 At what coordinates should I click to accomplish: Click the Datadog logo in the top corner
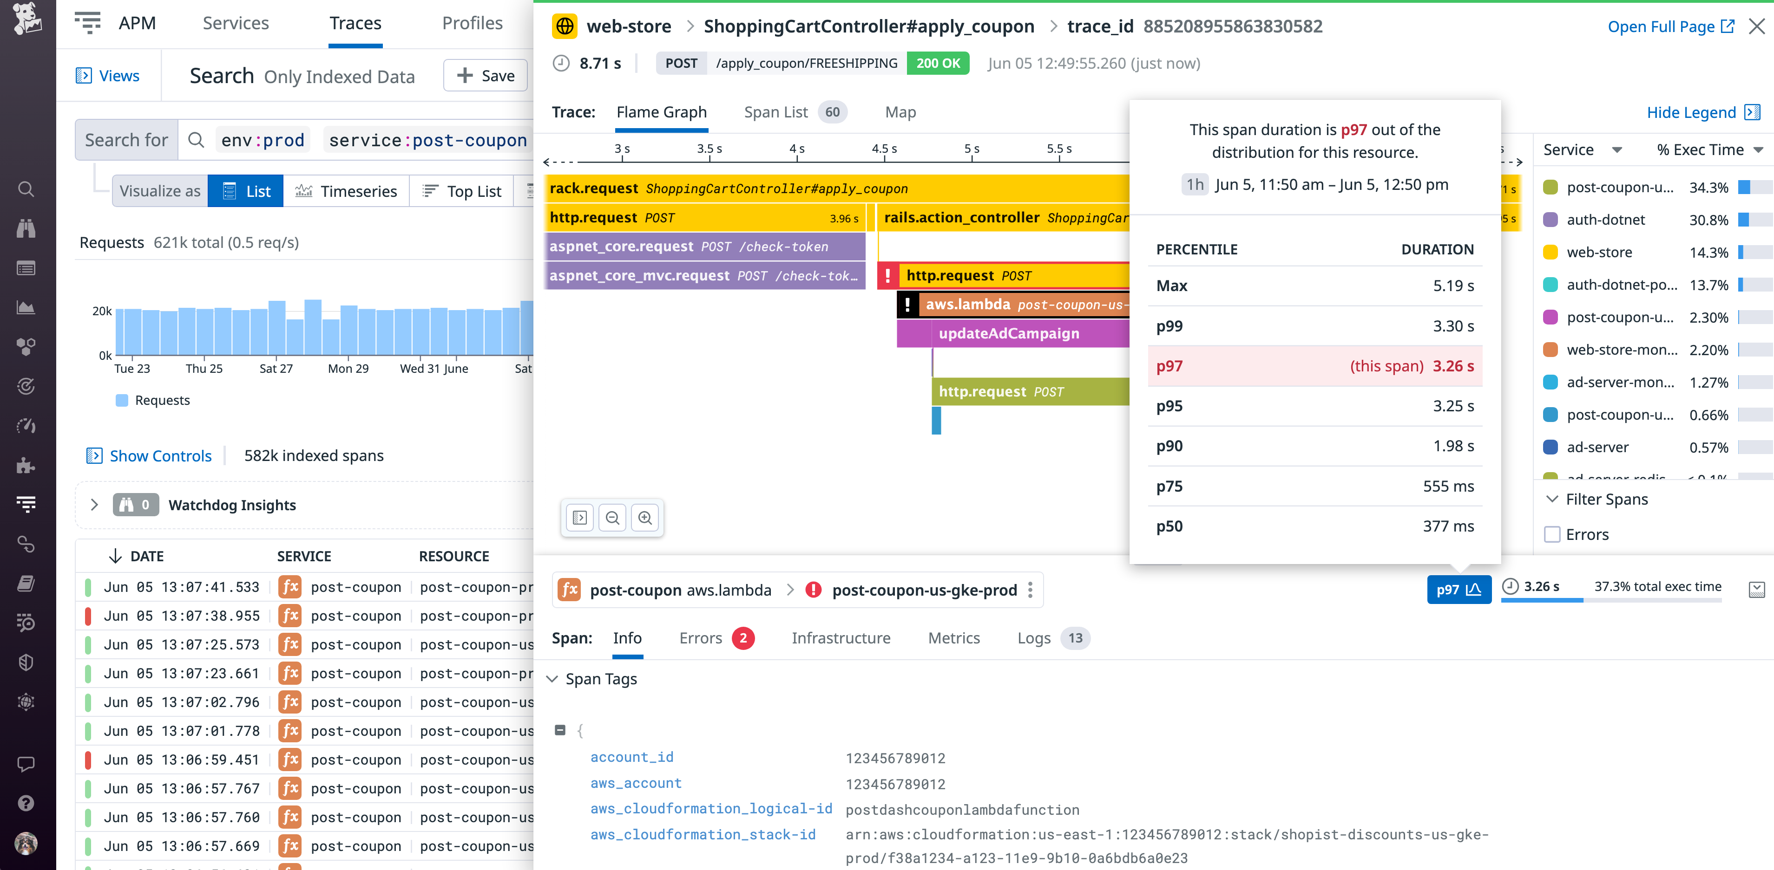[27, 20]
